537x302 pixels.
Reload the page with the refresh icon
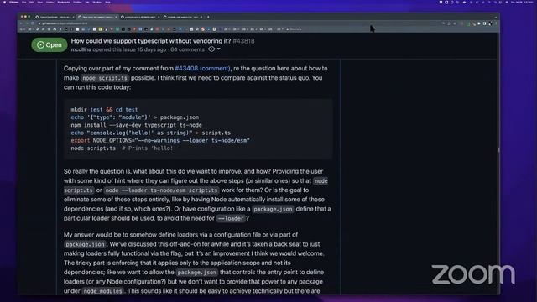click(32, 23)
